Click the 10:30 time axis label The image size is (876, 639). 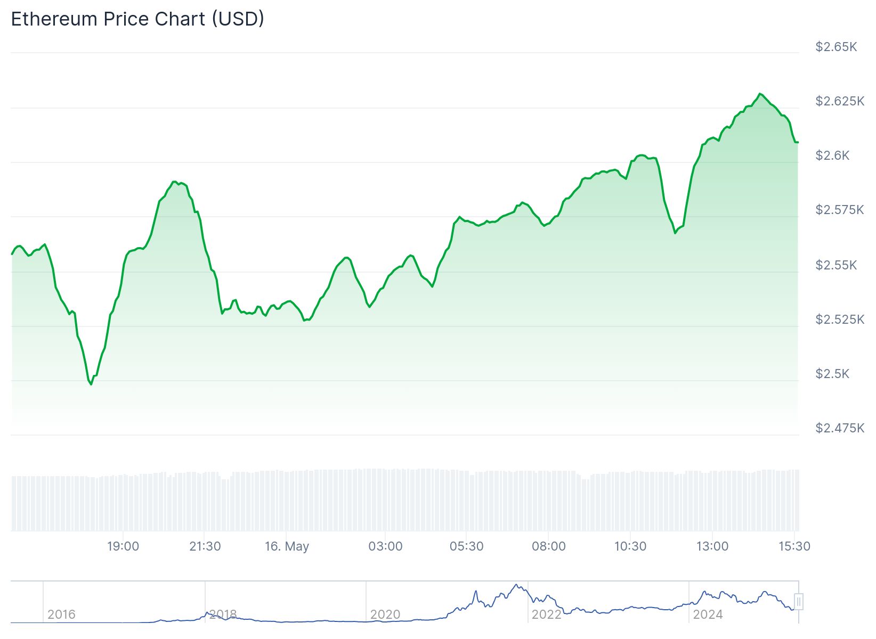pyautogui.click(x=630, y=546)
